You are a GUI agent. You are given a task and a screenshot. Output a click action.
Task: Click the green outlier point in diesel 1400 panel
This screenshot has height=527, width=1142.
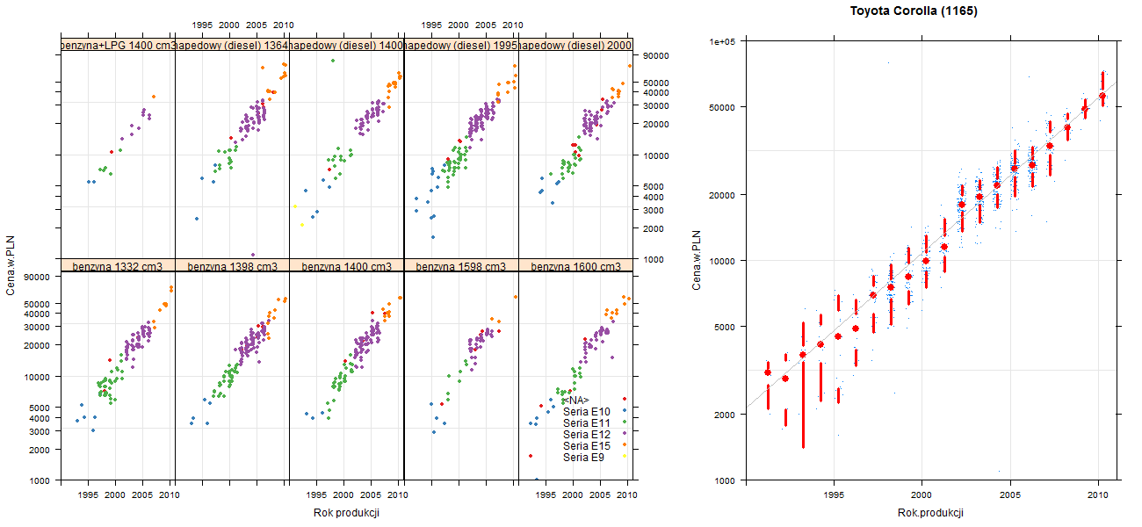332,61
